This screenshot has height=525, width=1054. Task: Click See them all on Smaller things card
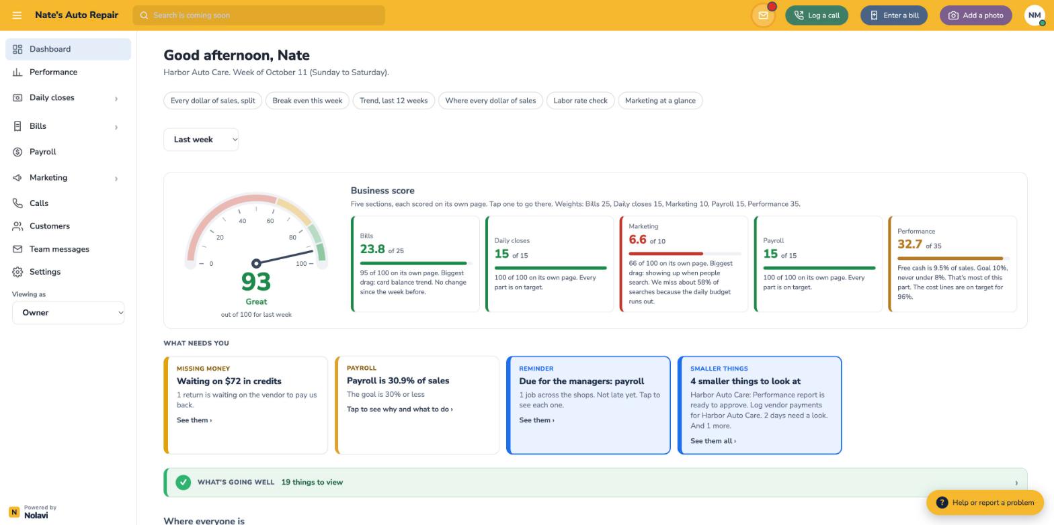tap(713, 441)
